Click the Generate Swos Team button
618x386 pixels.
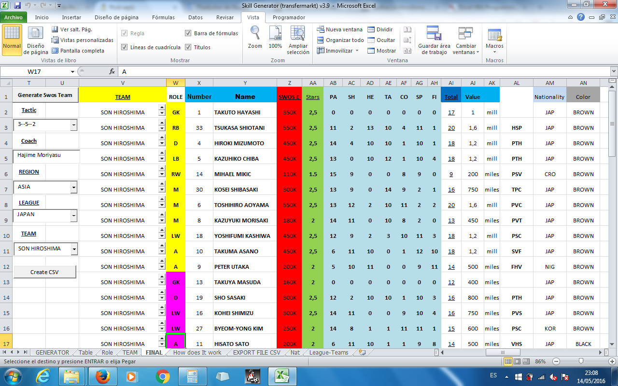[x=45, y=95]
